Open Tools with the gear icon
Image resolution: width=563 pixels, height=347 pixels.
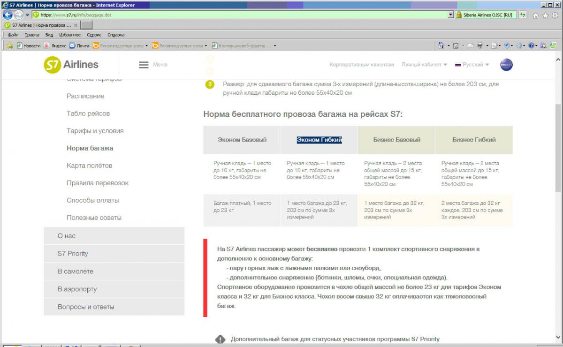(555, 15)
